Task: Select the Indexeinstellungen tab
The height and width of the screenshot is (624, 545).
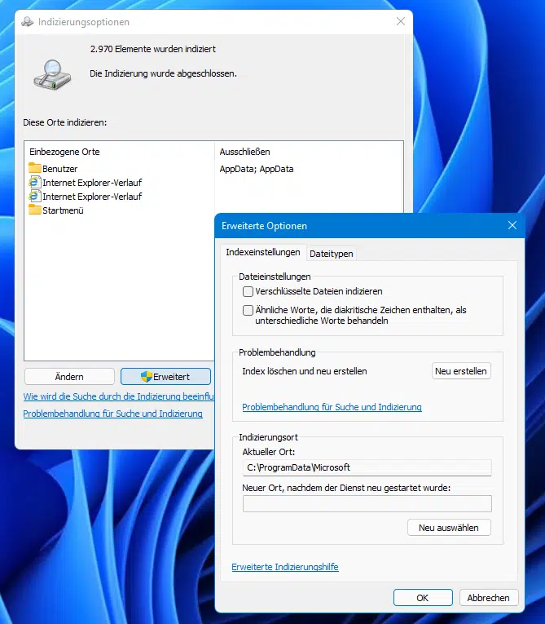Action: [262, 253]
